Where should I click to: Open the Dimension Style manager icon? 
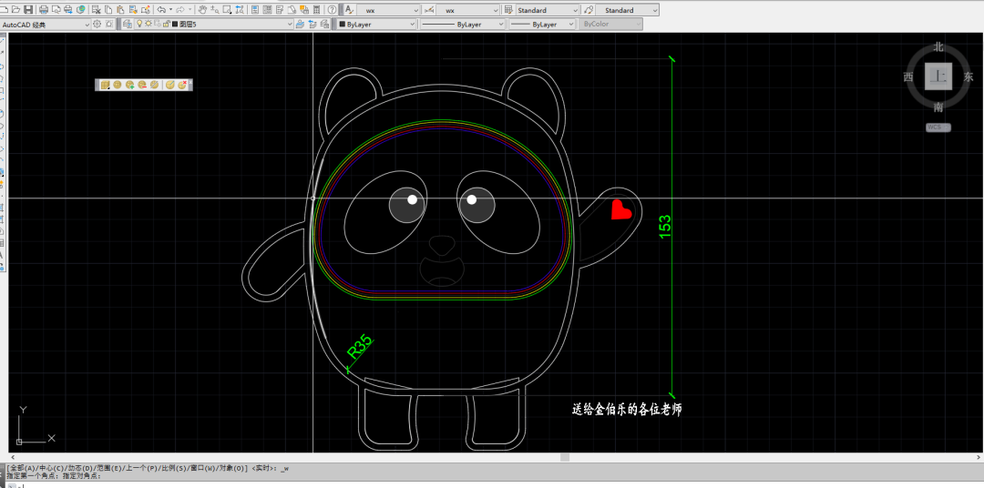pyautogui.click(x=429, y=9)
